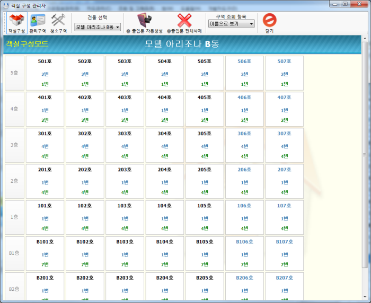Select room B101호 cell
371x303 pixels.
[45, 253]
